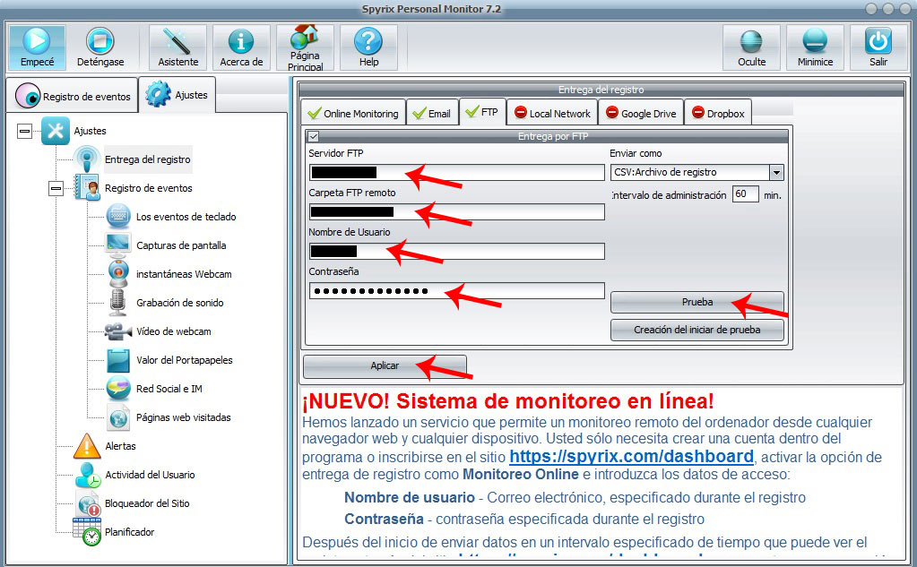Click the keyboard events icon
The width and height of the screenshot is (917, 567).
(x=118, y=216)
